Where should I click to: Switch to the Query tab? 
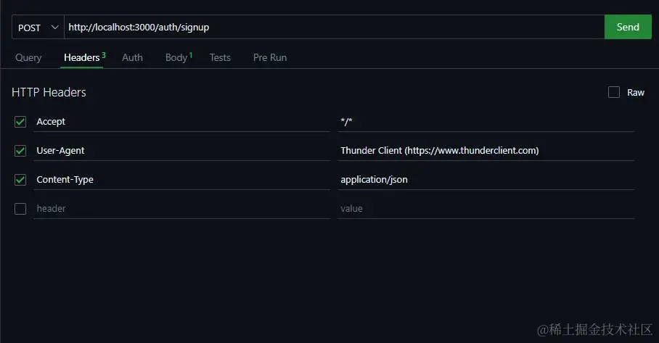28,57
